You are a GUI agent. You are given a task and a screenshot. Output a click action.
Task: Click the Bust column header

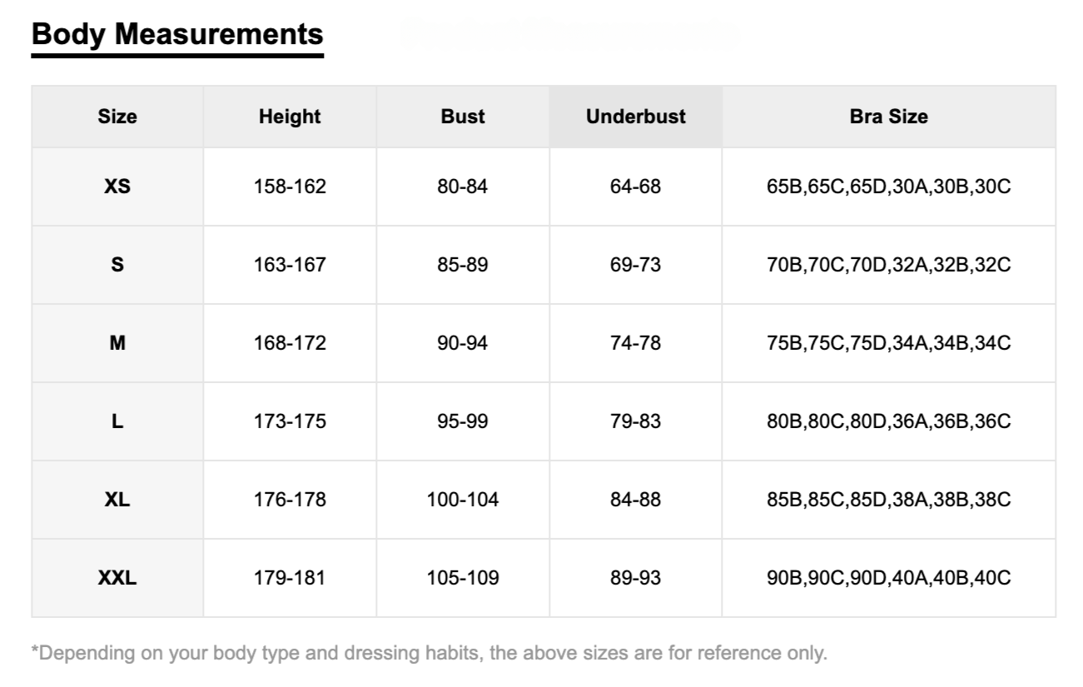[x=463, y=117]
